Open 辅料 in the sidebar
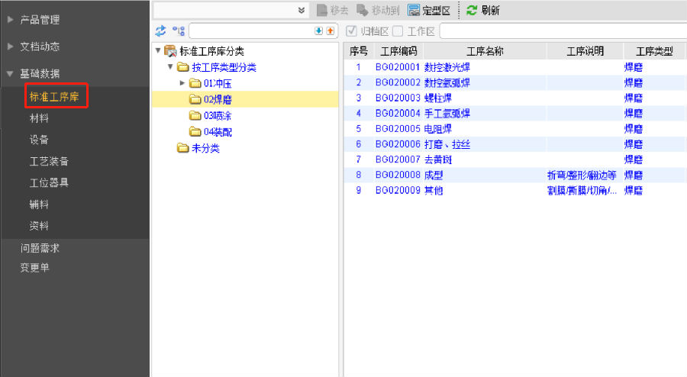Viewport: 687px width, 377px height. click(x=39, y=204)
